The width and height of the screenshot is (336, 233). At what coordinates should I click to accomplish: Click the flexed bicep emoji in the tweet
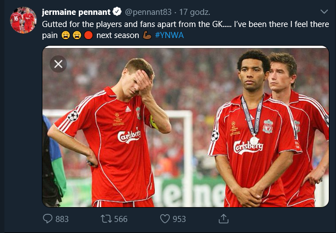pyautogui.click(x=147, y=36)
